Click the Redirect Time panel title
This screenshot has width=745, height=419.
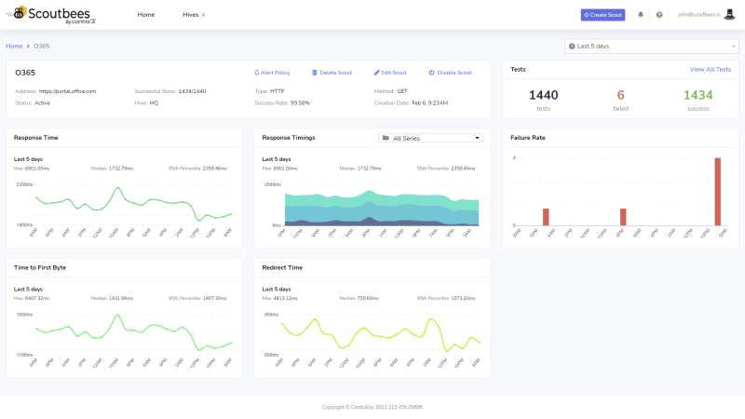282,268
